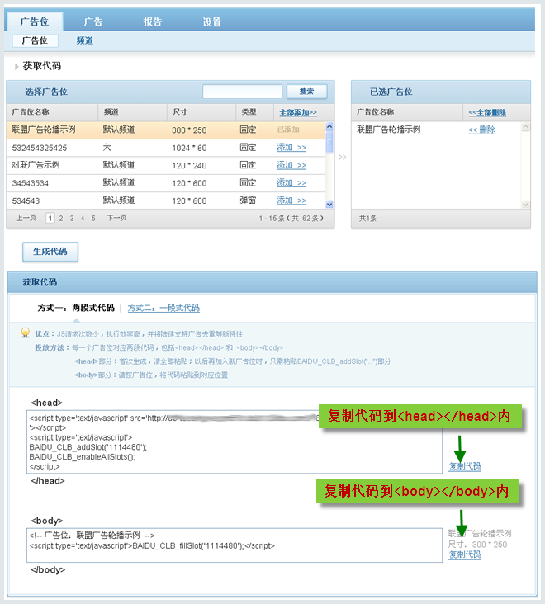Viewport: 545px width, 604px height.
Task: Go to page 3 of slot list
Action: (x=72, y=219)
